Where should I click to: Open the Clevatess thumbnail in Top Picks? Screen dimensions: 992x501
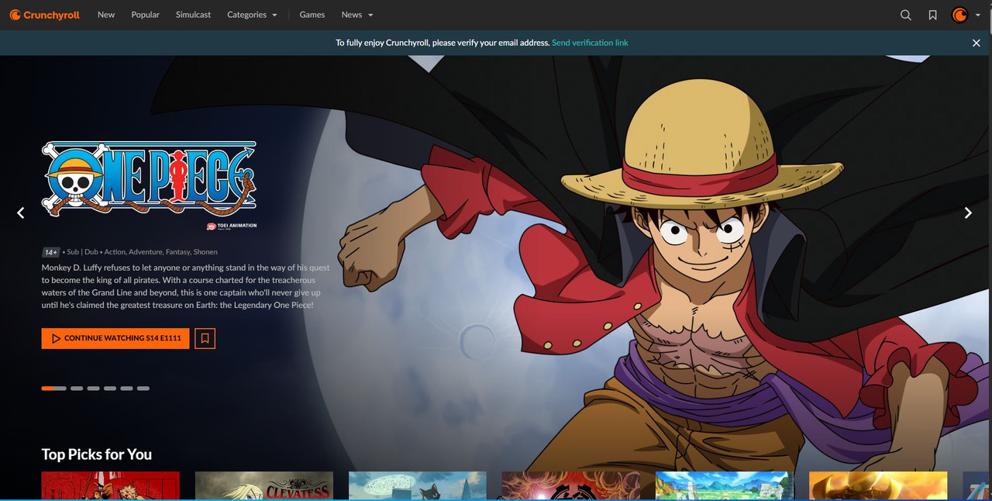click(x=264, y=485)
